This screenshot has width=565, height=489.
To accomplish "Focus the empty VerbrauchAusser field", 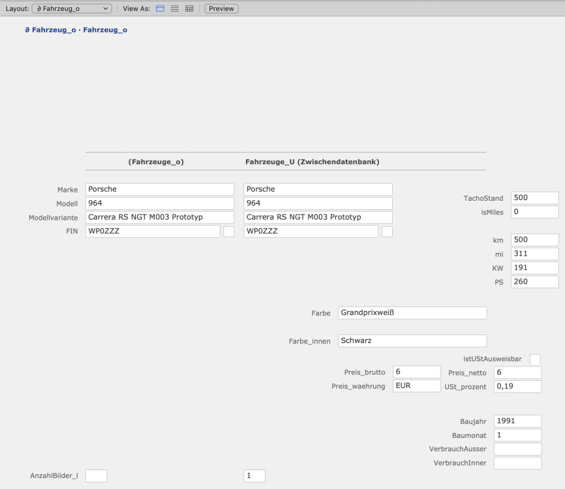I will [x=517, y=449].
